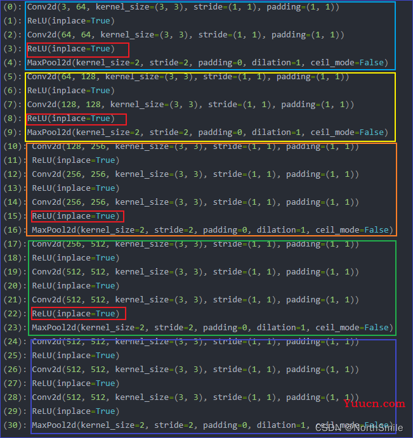Click ceil_mode=False on line (16)
413x438 pixels.
tap(352, 230)
